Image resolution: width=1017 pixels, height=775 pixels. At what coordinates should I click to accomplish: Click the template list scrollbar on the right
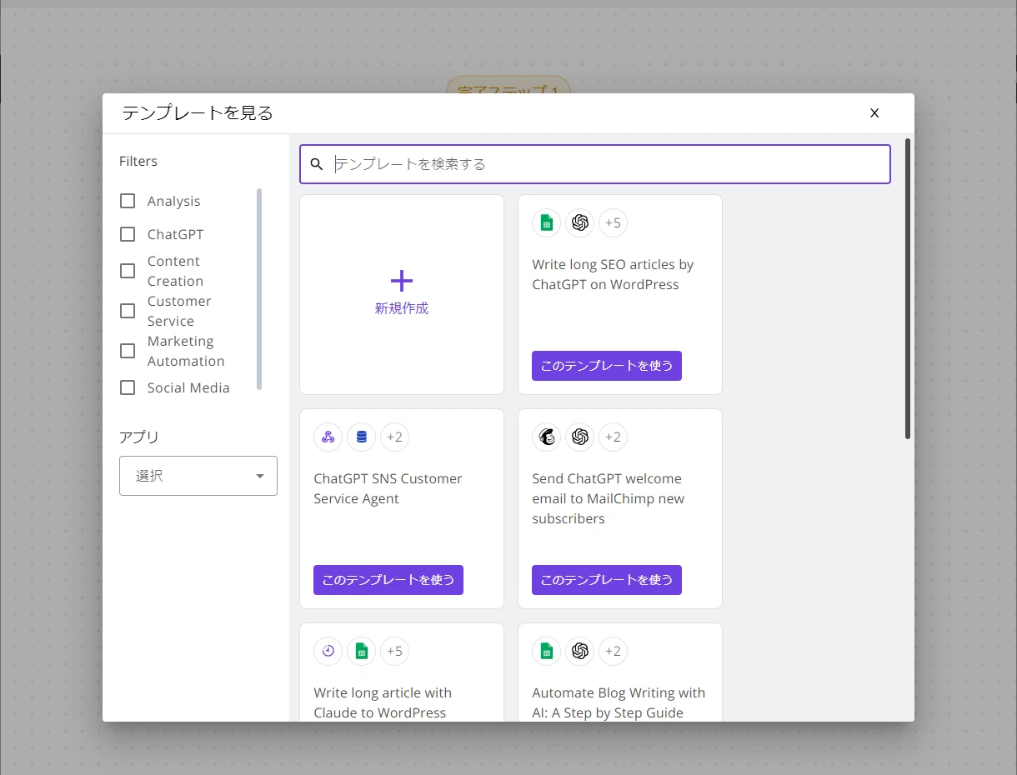point(908,288)
